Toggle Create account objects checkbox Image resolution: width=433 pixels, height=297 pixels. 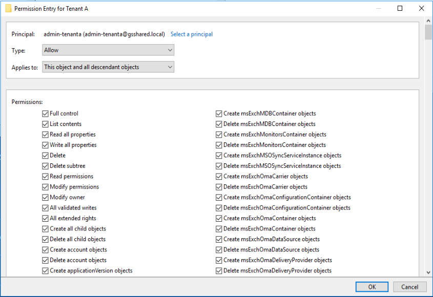tap(46, 250)
